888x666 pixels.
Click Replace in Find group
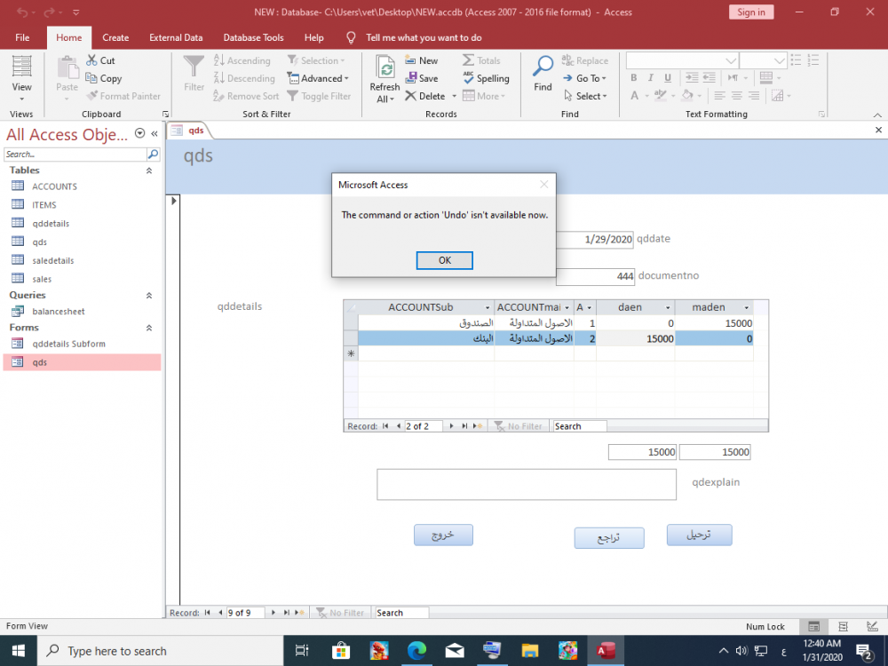pyautogui.click(x=585, y=60)
